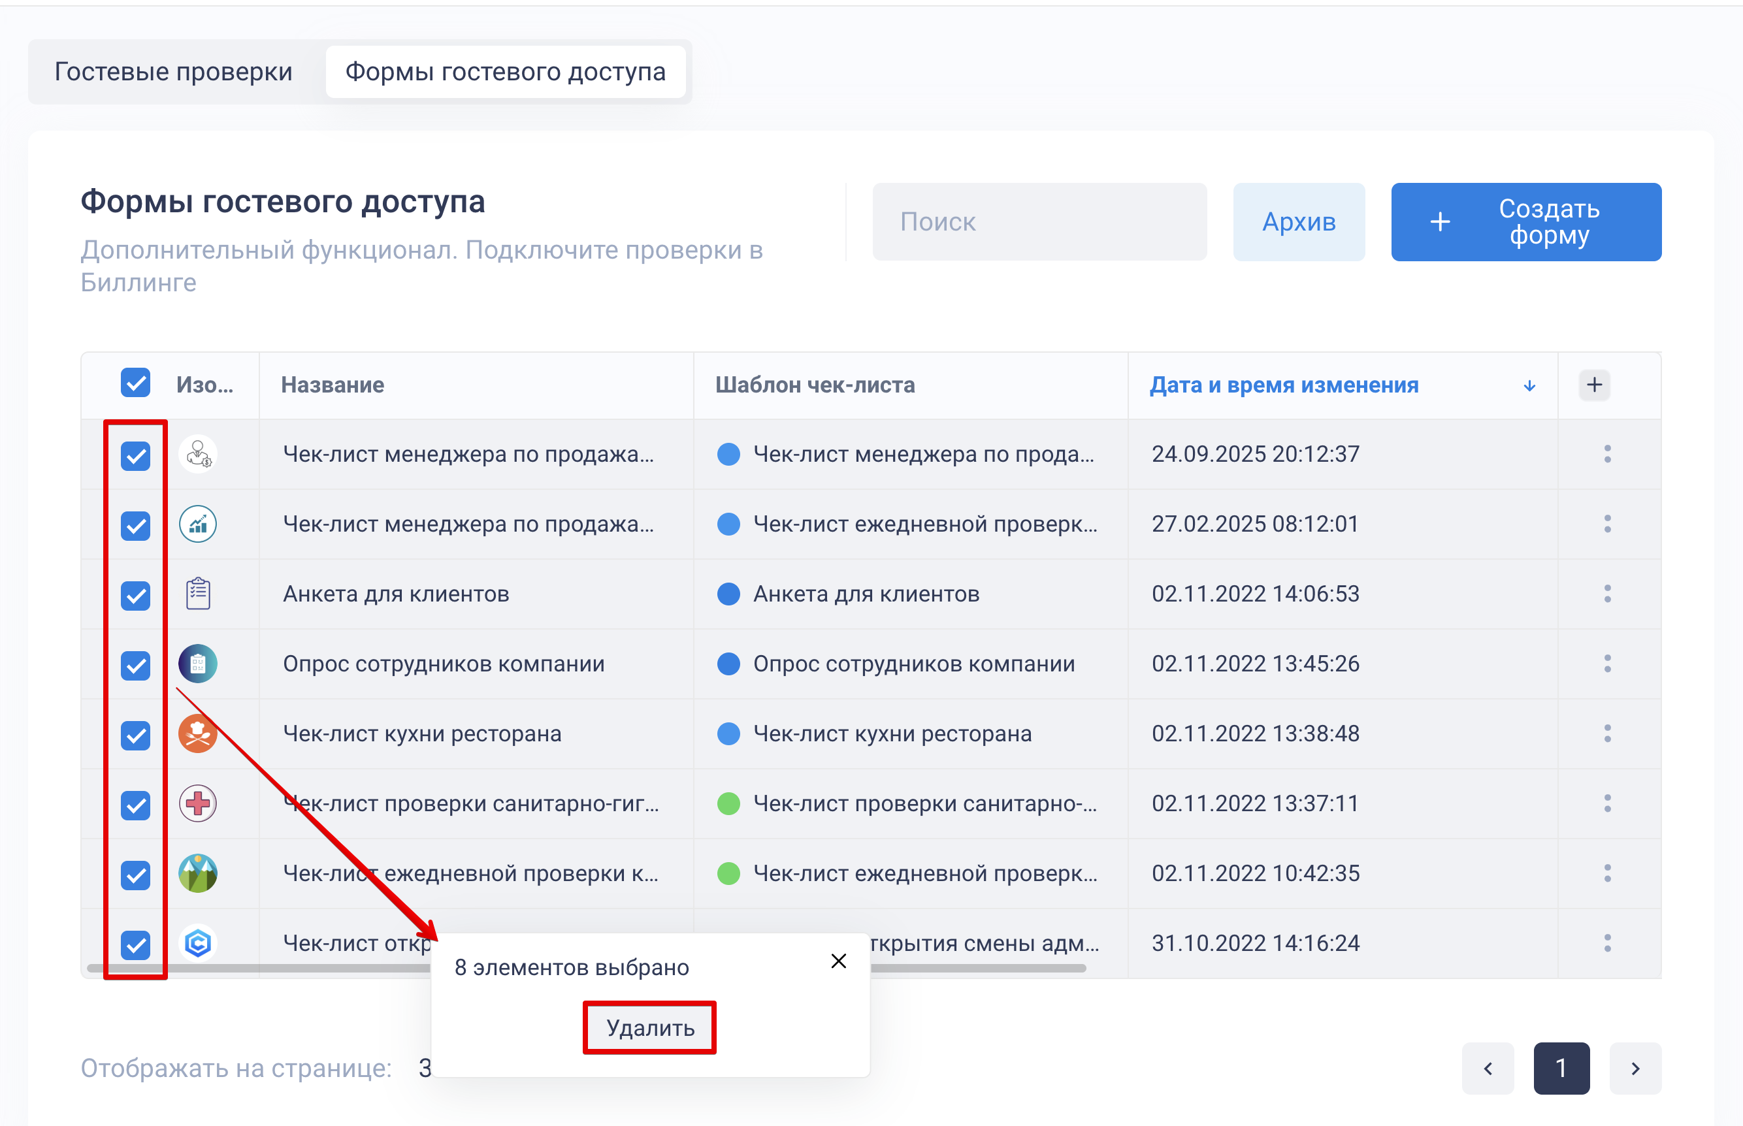
Task: Click the chef icon for restaurant kitchen checklist
Action: coord(197,733)
